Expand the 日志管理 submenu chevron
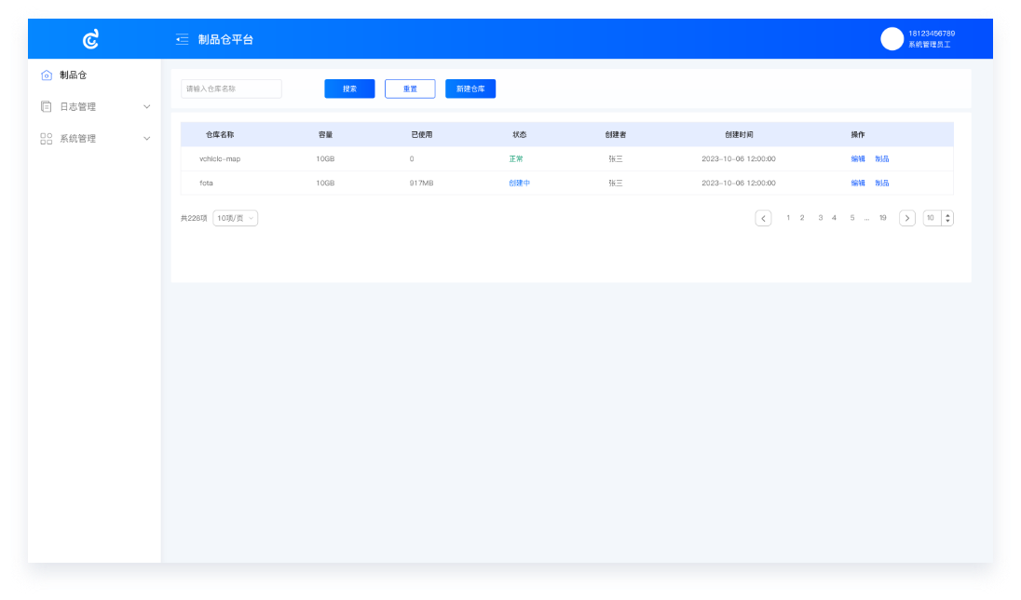The width and height of the screenshot is (1021, 600). (146, 107)
